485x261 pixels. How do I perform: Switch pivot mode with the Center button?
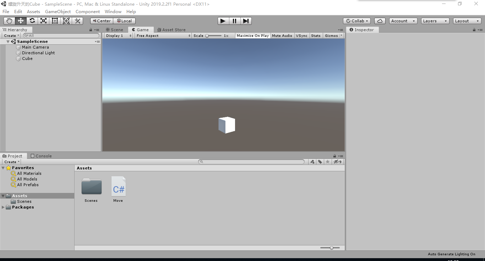coord(101,21)
